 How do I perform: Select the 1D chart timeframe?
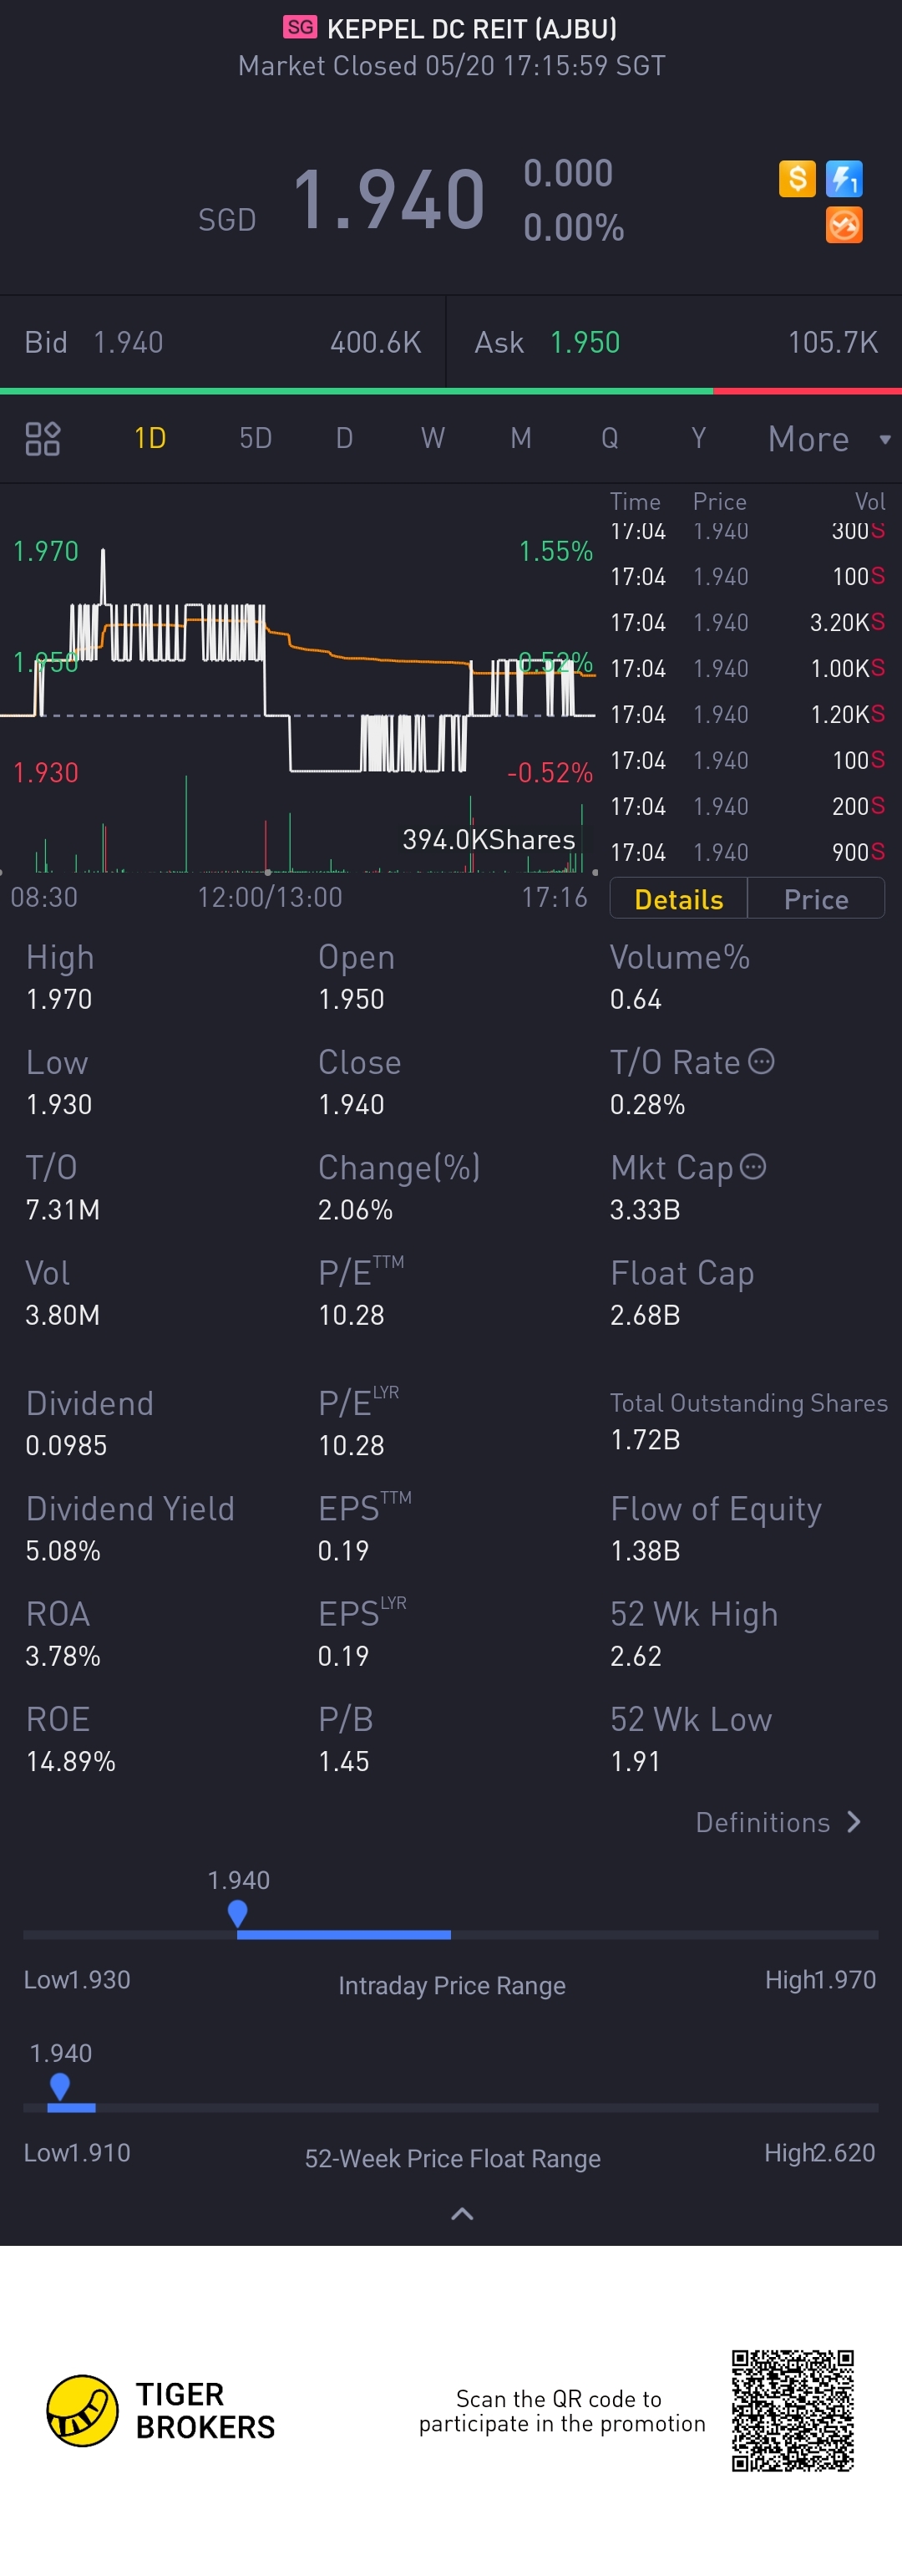click(149, 438)
